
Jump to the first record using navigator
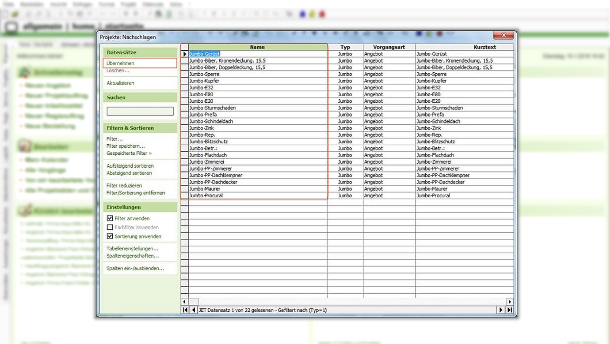coord(185,310)
